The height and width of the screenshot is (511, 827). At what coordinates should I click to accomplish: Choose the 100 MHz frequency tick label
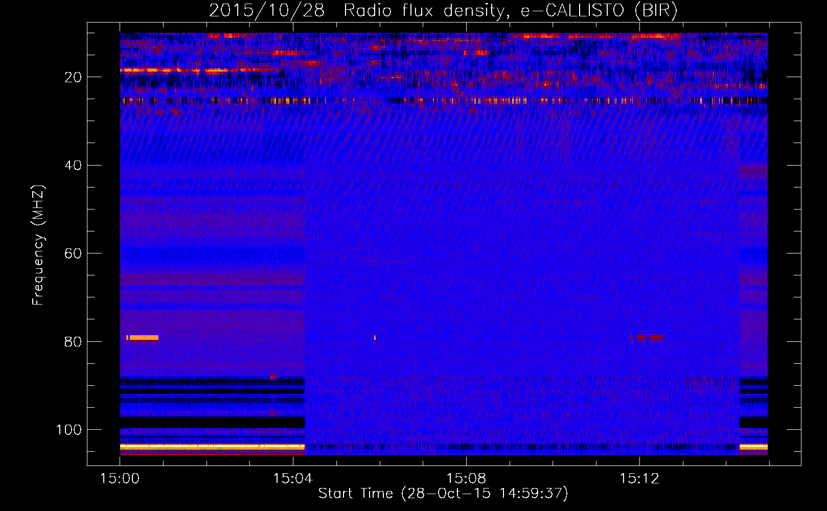pos(69,430)
